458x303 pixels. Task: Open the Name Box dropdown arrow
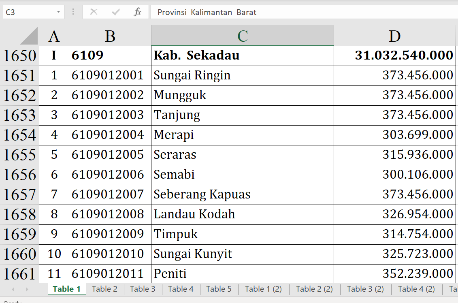pos(59,12)
